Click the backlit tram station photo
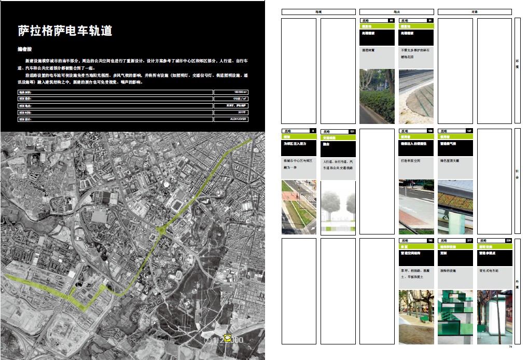Screen dimensions: 528x360 coord(494,316)
